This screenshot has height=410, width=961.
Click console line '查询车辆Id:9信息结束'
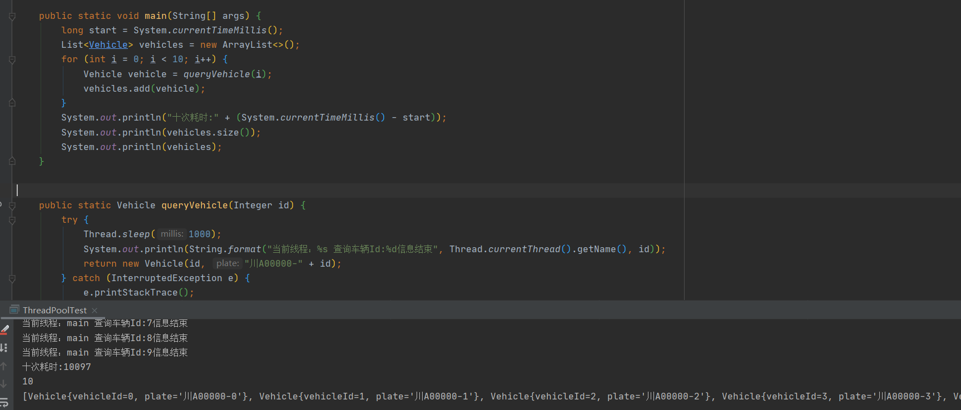[141, 352]
